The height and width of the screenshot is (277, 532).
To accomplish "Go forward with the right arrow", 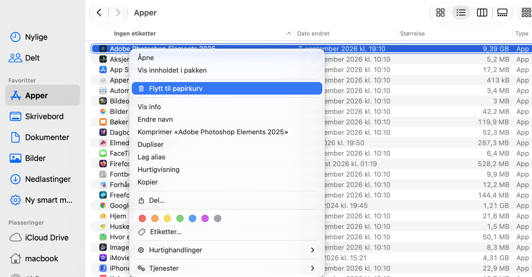I will (118, 12).
